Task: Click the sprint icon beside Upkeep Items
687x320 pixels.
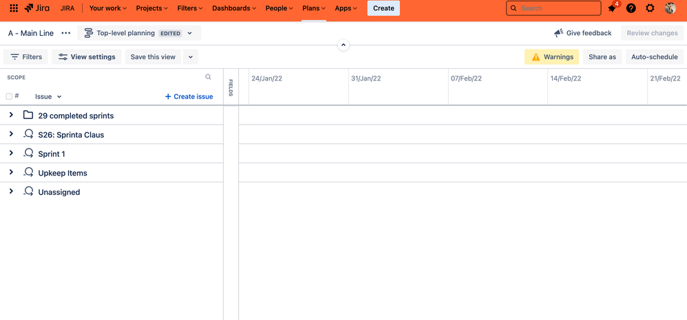Action: point(28,173)
